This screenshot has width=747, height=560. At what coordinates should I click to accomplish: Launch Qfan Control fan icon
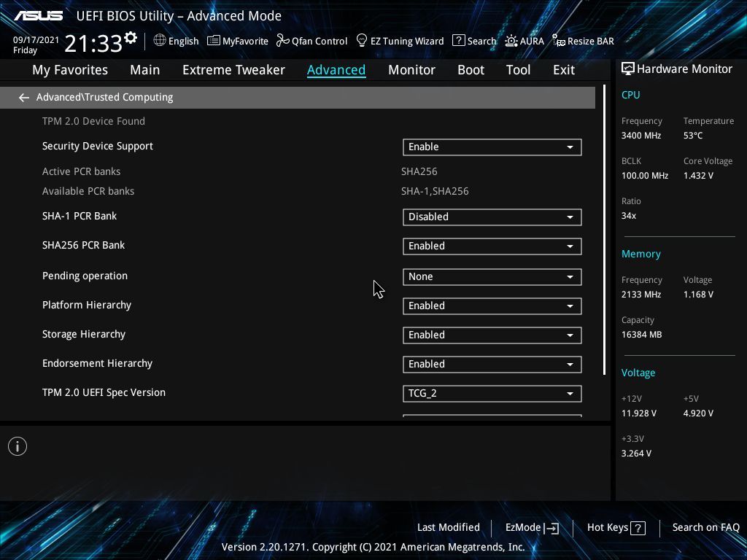pyautogui.click(x=283, y=41)
